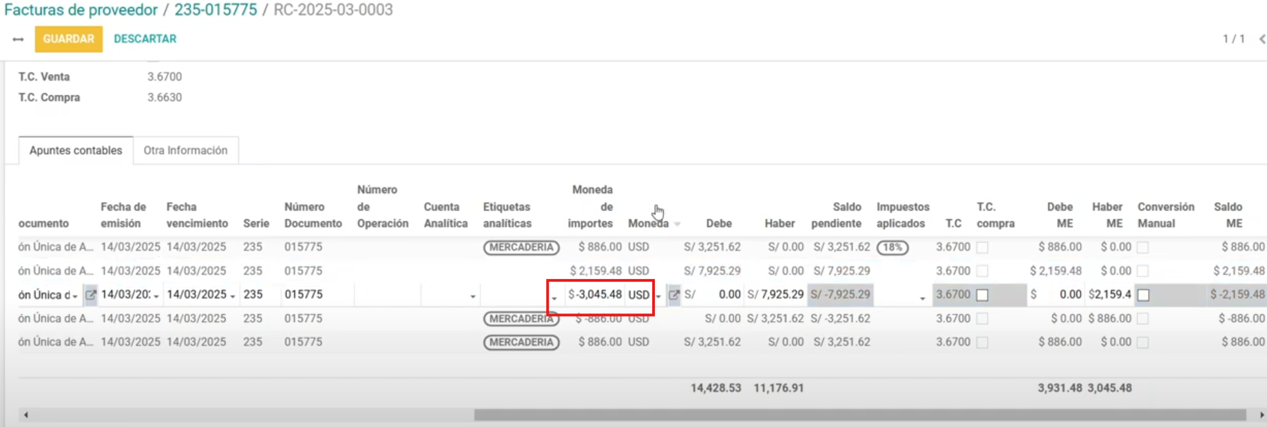This screenshot has width=1267, height=427.
Task: Open the Moneda USD dropdown in edited row
Action: point(658,296)
